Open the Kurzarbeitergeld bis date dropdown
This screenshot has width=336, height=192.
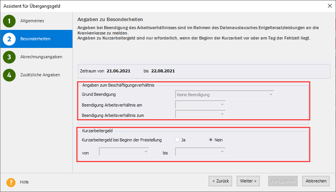point(222,152)
